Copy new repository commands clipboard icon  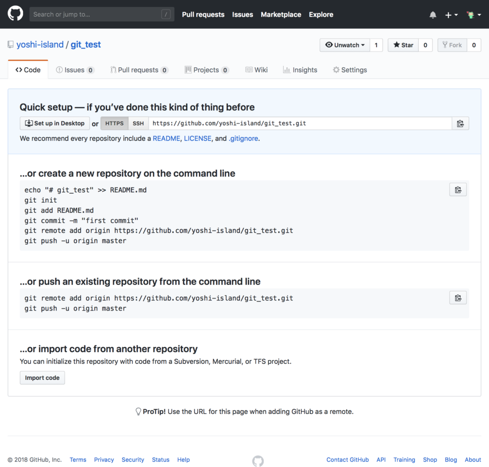pyautogui.click(x=458, y=190)
